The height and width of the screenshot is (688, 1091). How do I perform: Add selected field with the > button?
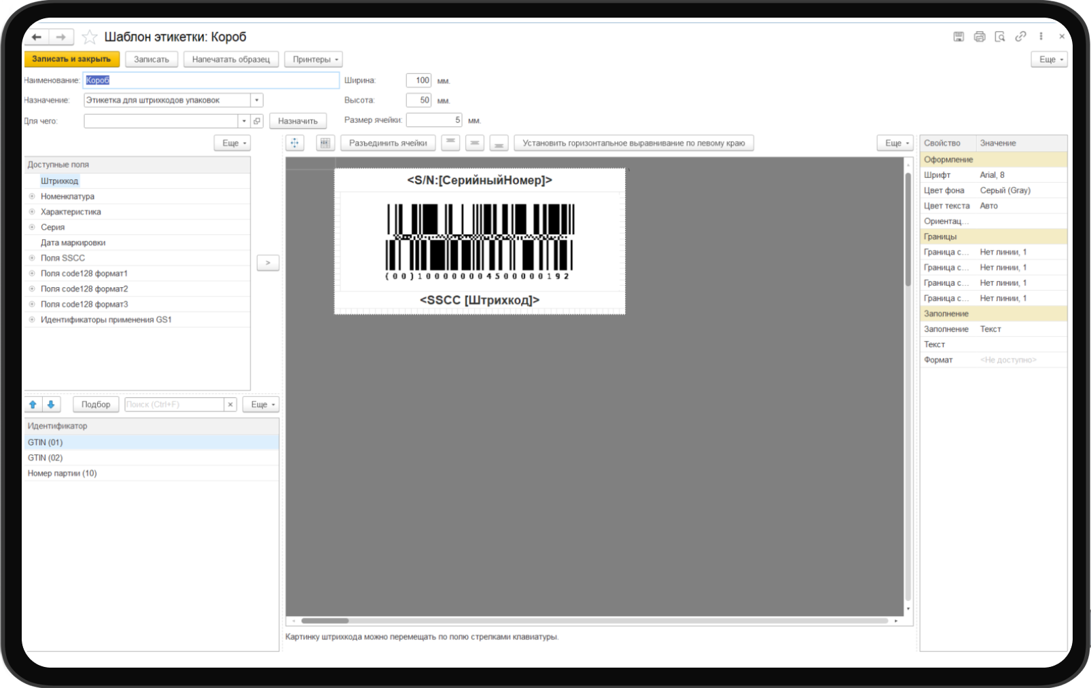(268, 263)
